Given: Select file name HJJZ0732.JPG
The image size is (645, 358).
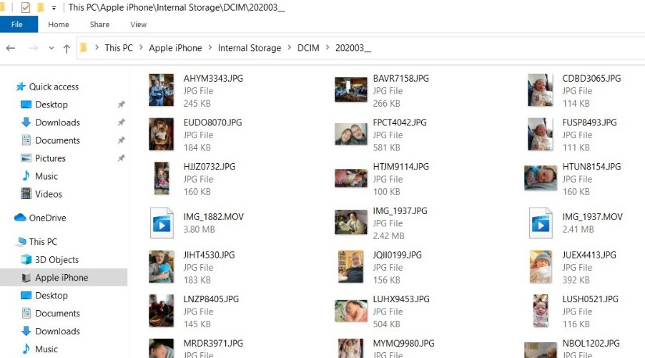Looking at the screenshot, I should tap(210, 166).
